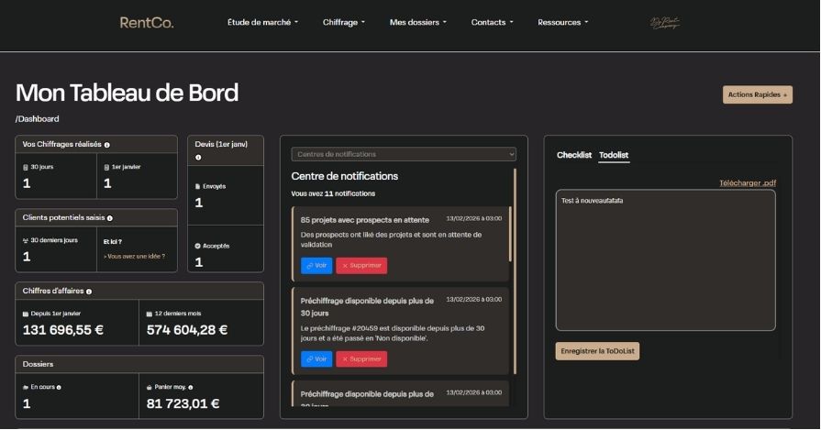Open the Étude de marché dropdown menu

tap(262, 22)
